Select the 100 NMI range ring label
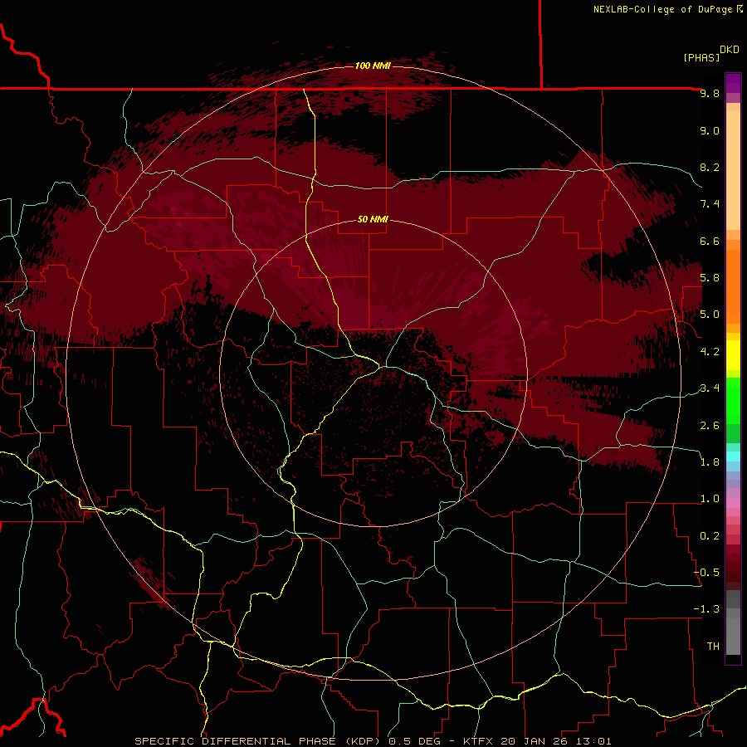The image size is (747, 747). click(373, 66)
